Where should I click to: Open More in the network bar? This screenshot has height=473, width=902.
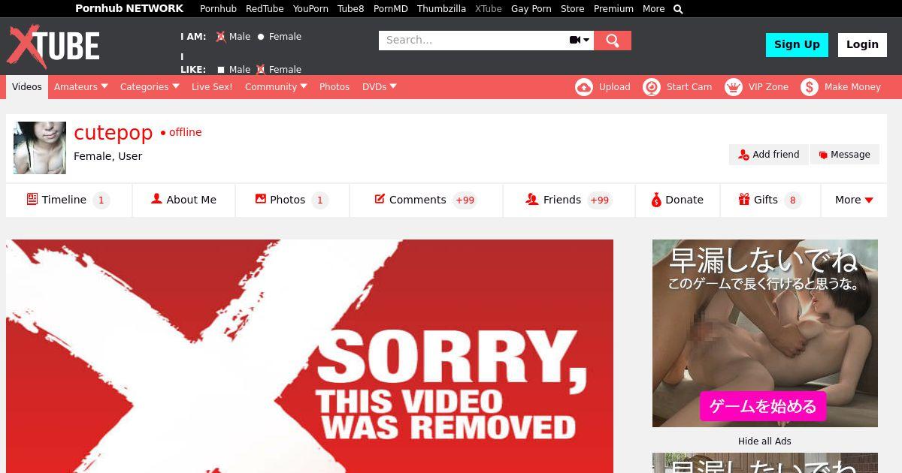[x=653, y=9]
